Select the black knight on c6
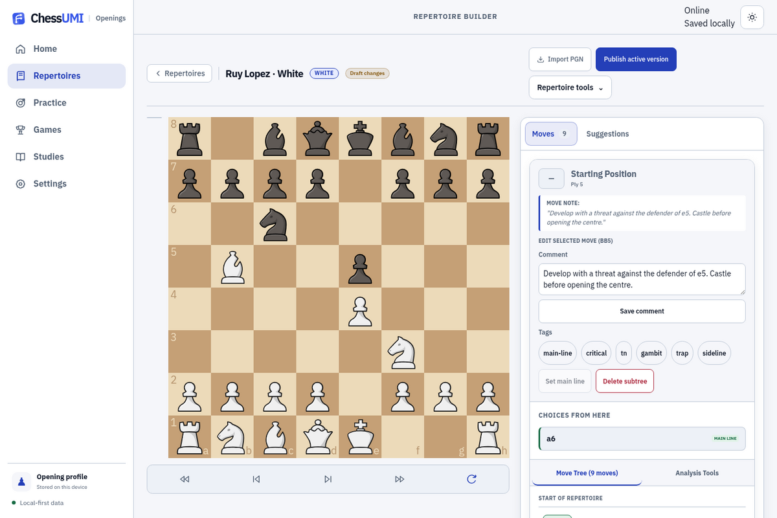Image resolution: width=777 pixels, height=518 pixels. coord(275,223)
